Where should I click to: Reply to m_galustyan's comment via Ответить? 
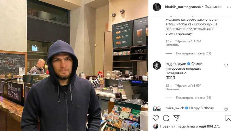(172, 89)
